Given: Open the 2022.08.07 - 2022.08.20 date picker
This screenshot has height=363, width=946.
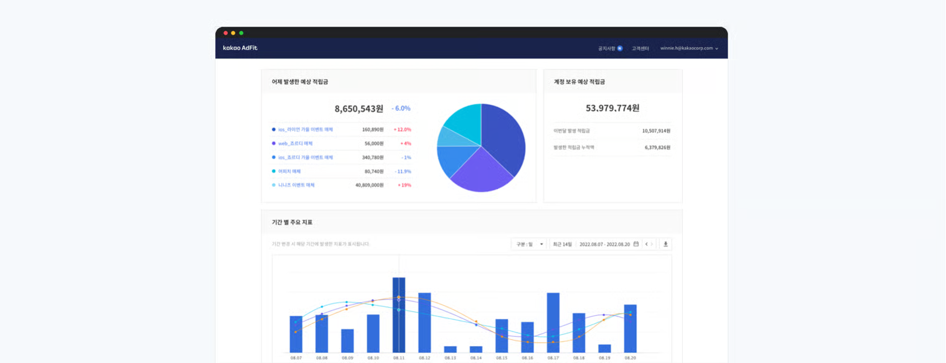Looking at the screenshot, I should pyautogui.click(x=604, y=244).
